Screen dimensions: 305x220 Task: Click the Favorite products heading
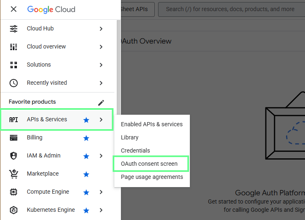tap(32, 102)
